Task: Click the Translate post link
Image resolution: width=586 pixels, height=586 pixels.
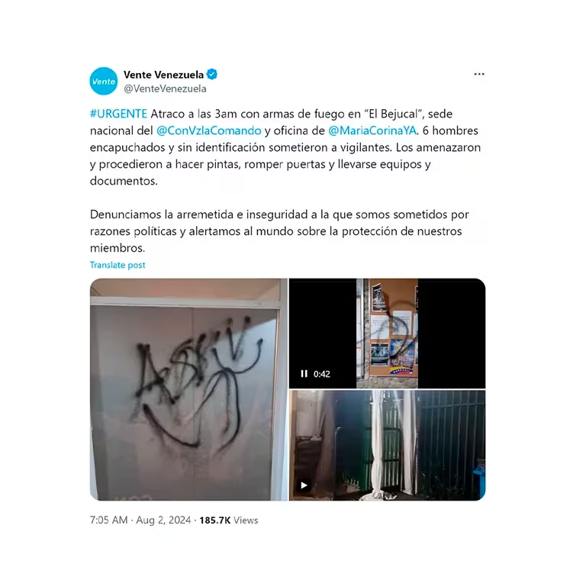Action: (118, 265)
